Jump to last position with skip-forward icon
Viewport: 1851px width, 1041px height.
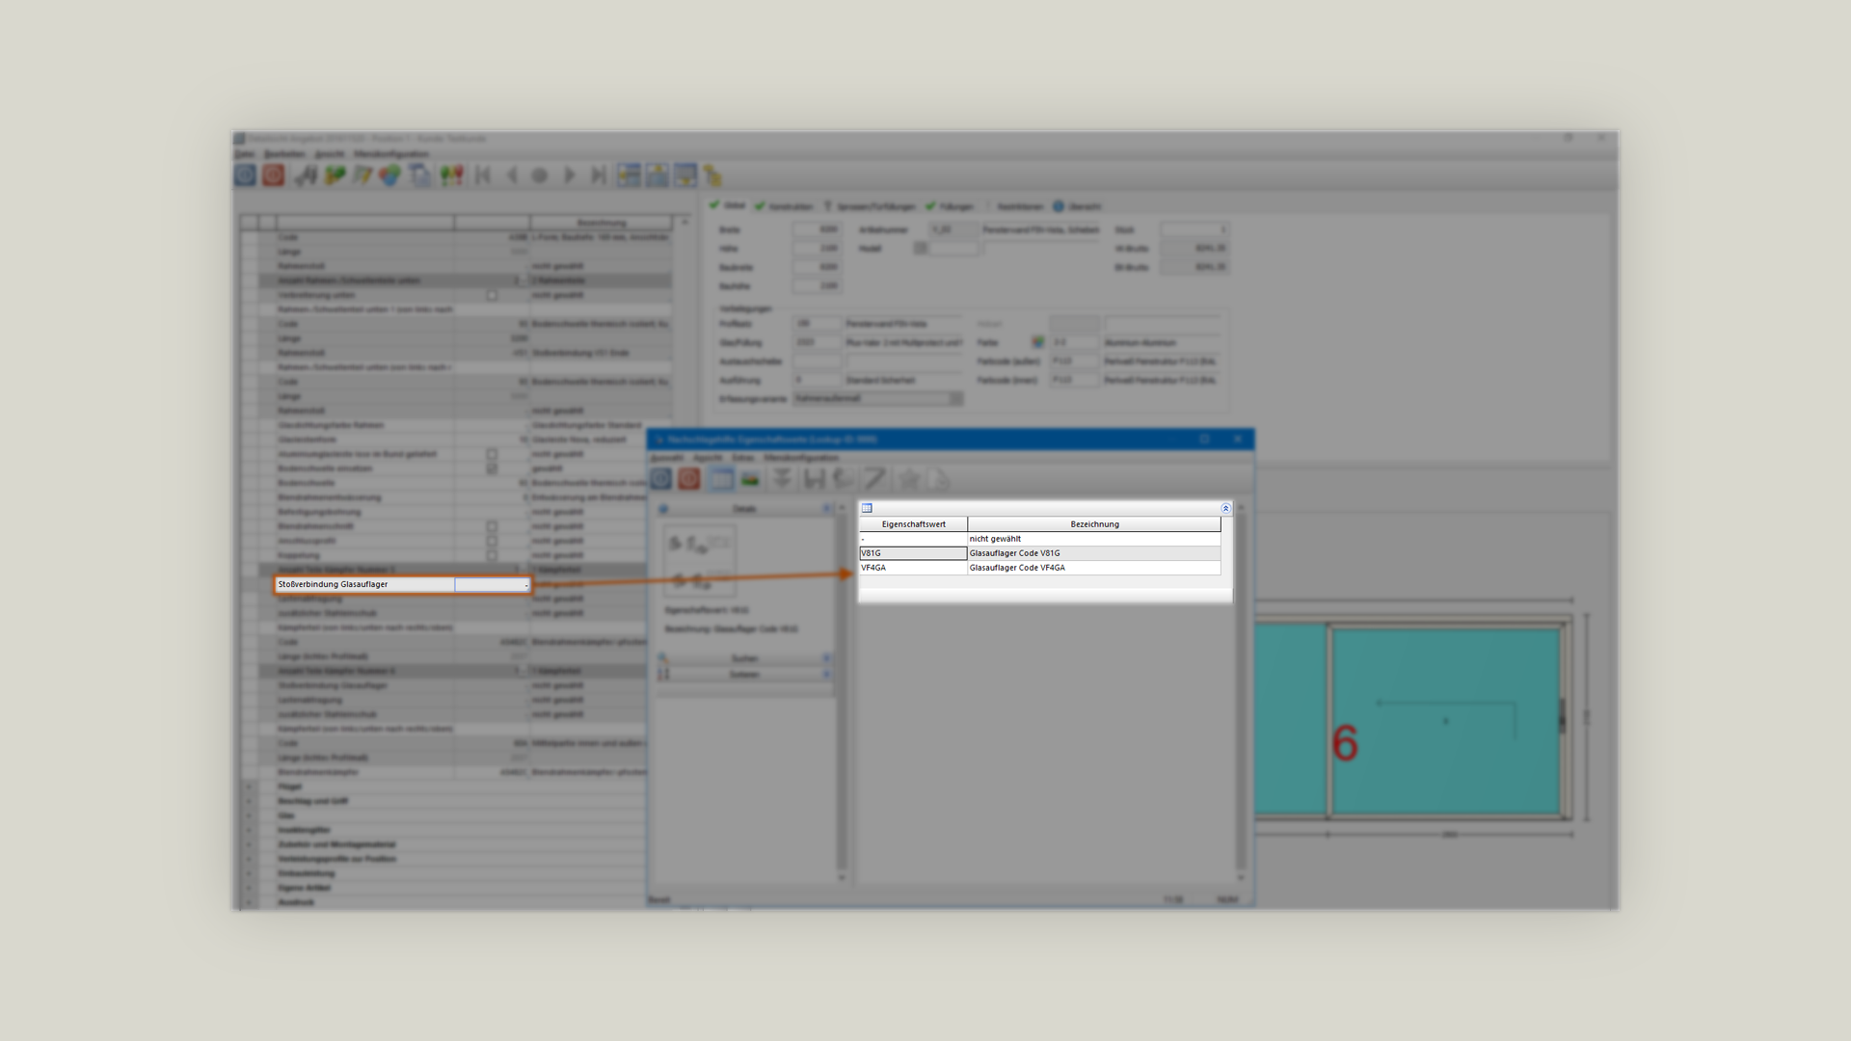coord(599,174)
